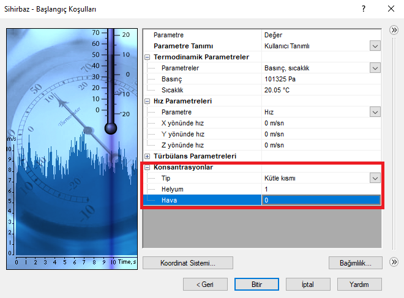
Task: Go back with the Geri button
Action: click(x=204, y=285)
